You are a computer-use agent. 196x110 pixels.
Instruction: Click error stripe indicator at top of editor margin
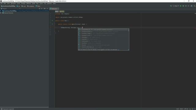pyautogui.click(x=195, y=13)
